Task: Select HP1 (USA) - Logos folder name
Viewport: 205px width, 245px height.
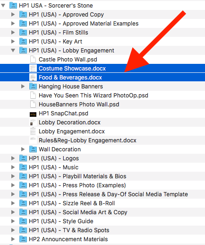Action: (54, 158)
